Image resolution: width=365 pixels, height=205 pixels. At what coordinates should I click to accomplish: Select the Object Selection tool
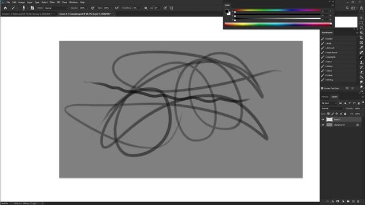[x=361, y=33]
